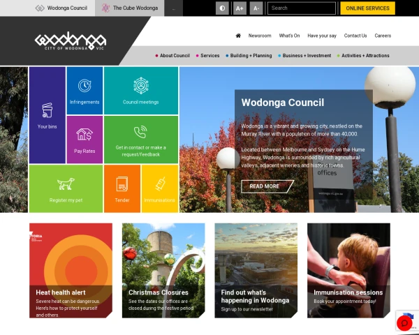This screenshot has height=335, width=419.
Task: Click the READ MORE button
Action: pos(266,186)
